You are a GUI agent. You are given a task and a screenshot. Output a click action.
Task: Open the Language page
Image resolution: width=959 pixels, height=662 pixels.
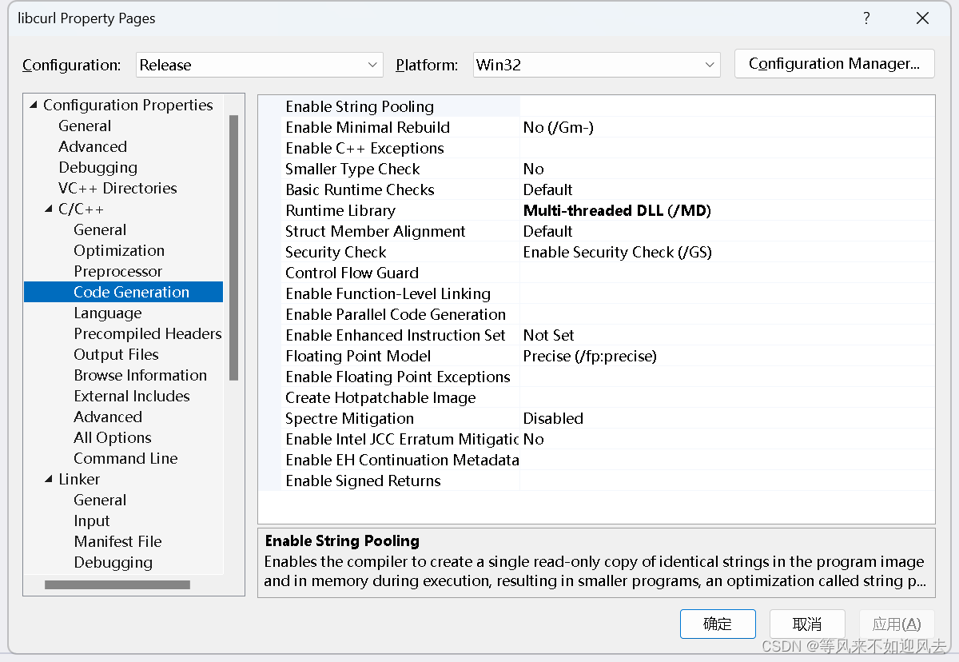[x=107, y=313]
